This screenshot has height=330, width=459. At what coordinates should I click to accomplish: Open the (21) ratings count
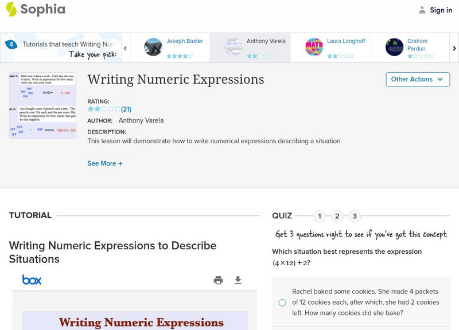126,109
